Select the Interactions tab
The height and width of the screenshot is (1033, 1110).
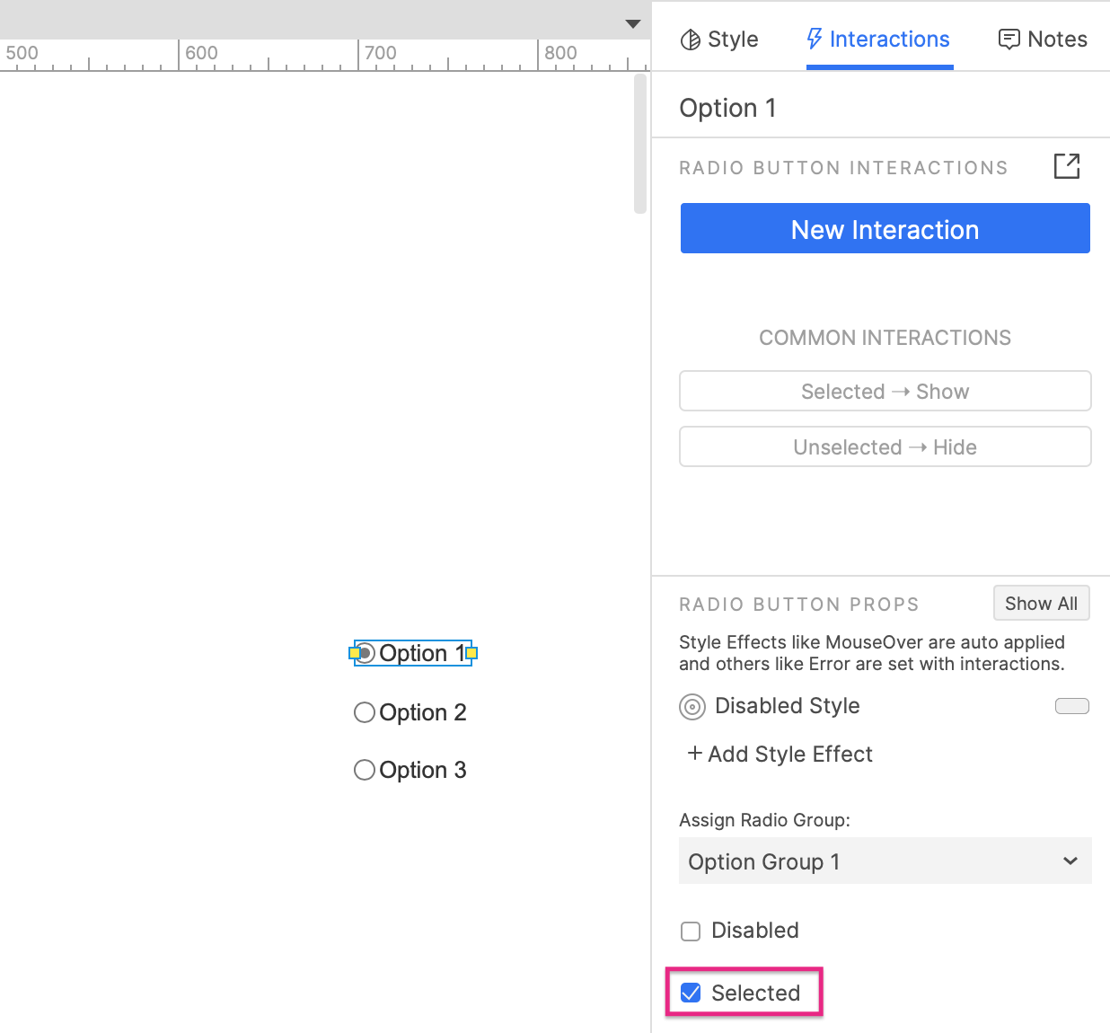coord(878,40)
